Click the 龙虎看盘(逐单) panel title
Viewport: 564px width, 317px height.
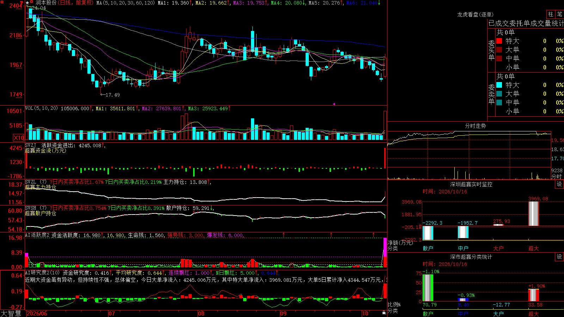[x=475, y=14]
